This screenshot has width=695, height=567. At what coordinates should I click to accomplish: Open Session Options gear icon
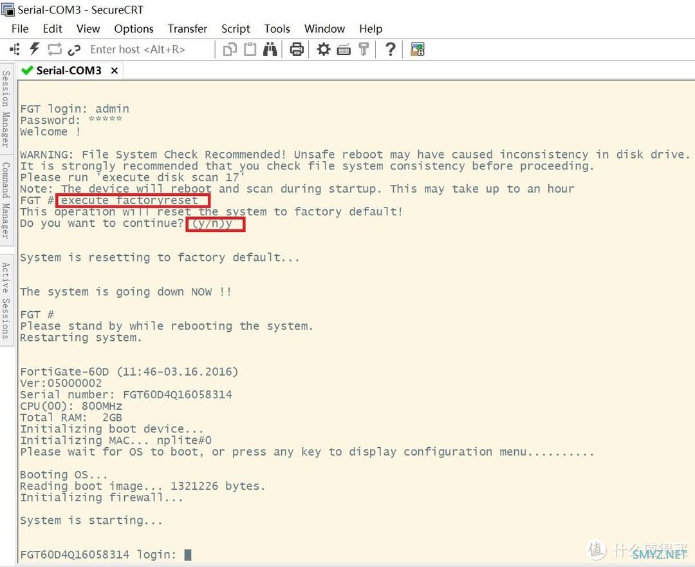pos(324,49)
